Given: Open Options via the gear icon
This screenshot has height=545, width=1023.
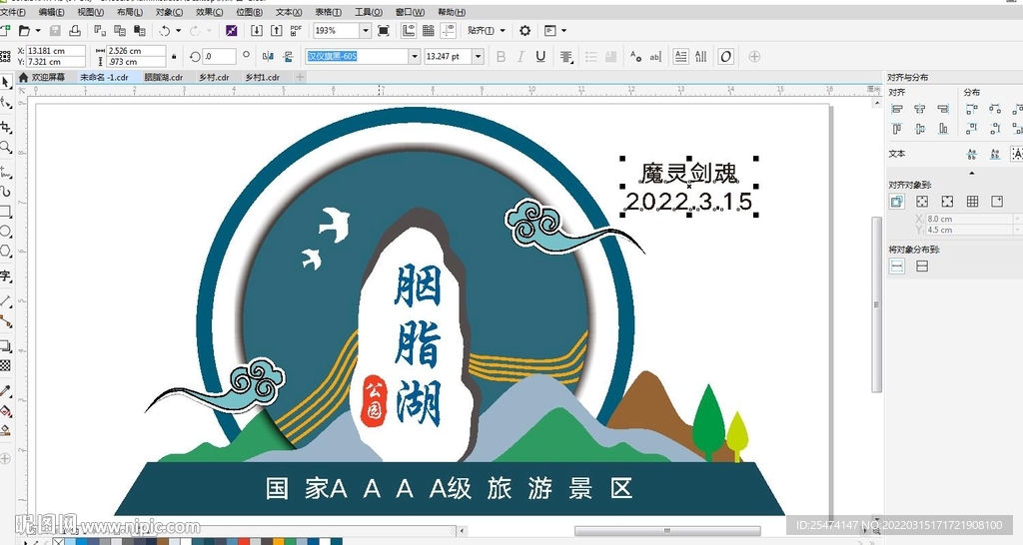Looking at the screenshot, I should (x=524, y=31).
